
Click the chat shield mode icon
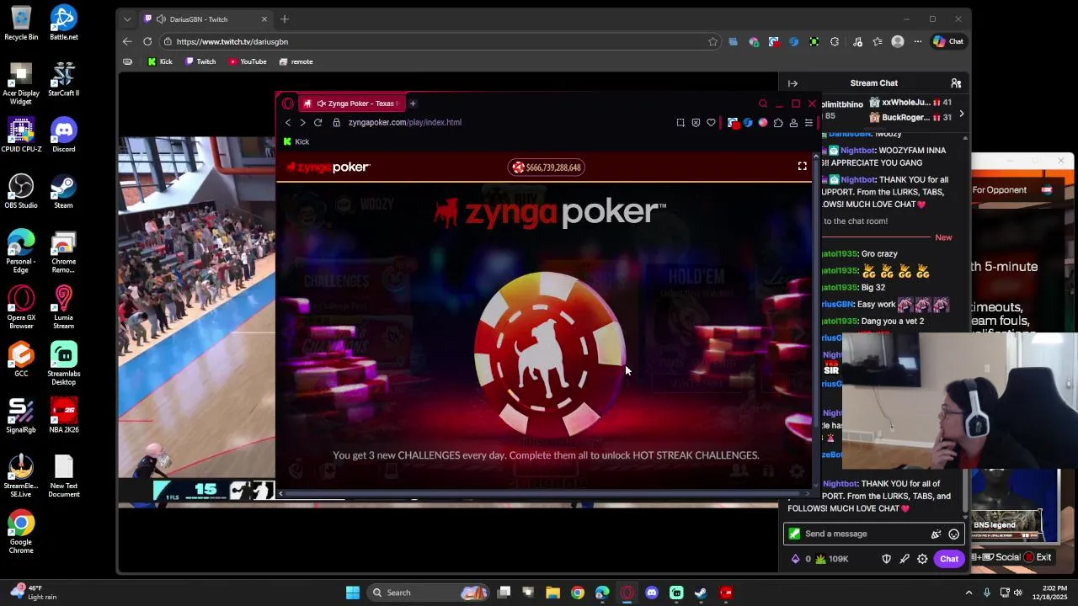(x=886, y=559)
